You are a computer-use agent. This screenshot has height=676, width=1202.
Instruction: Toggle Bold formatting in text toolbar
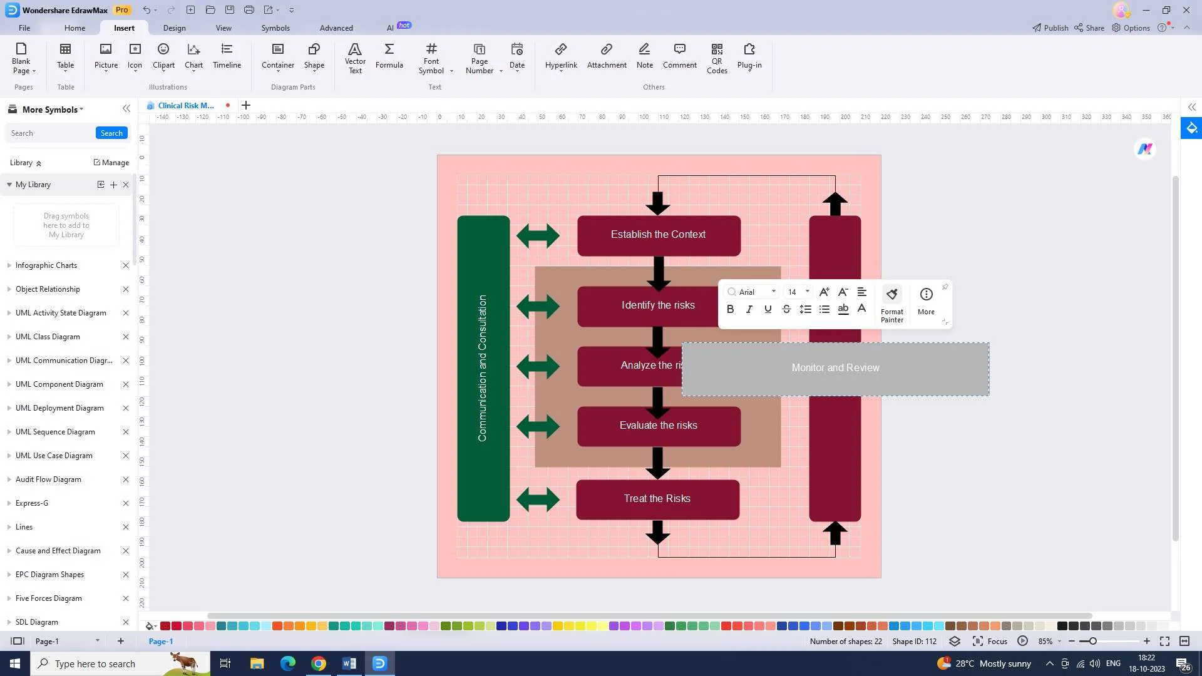731,310
